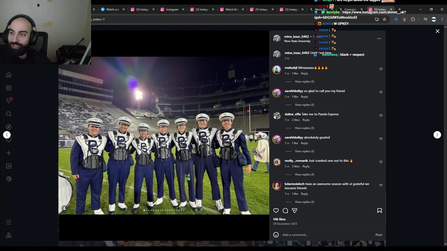Share the post with the paper plane icon
447x251 pixels.
294,211
